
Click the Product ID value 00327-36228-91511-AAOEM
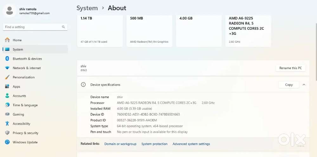137,120
